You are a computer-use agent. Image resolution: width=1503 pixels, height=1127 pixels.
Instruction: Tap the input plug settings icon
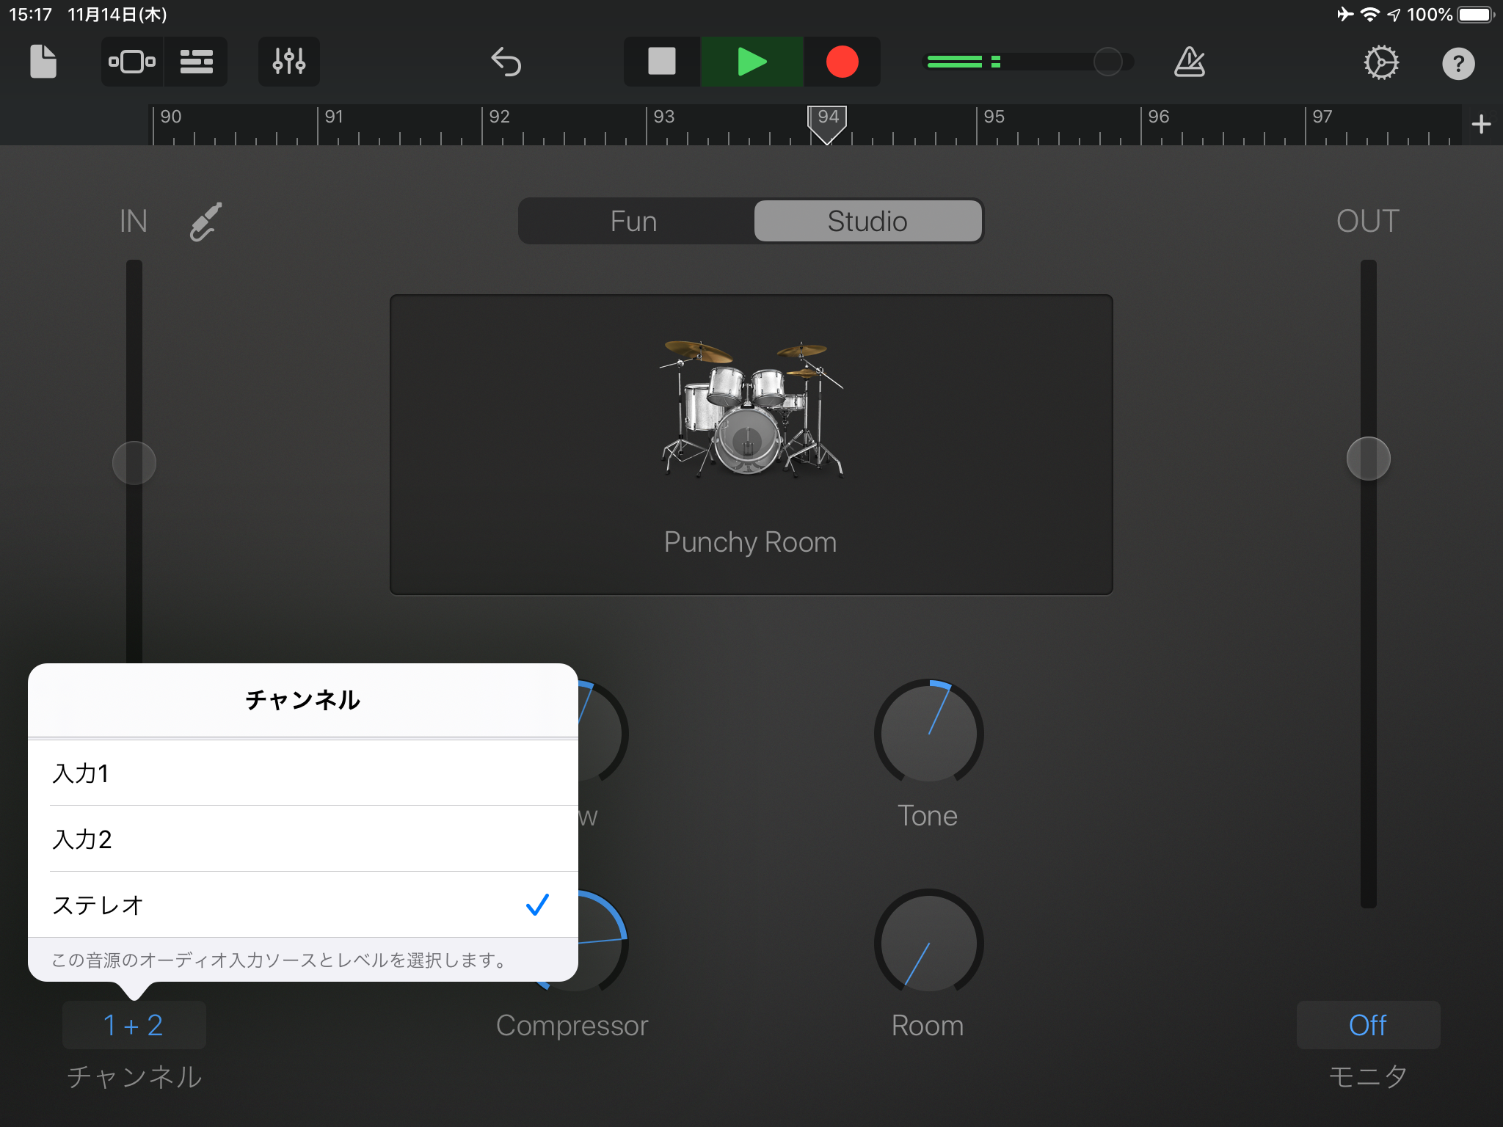tap(205, 222)
